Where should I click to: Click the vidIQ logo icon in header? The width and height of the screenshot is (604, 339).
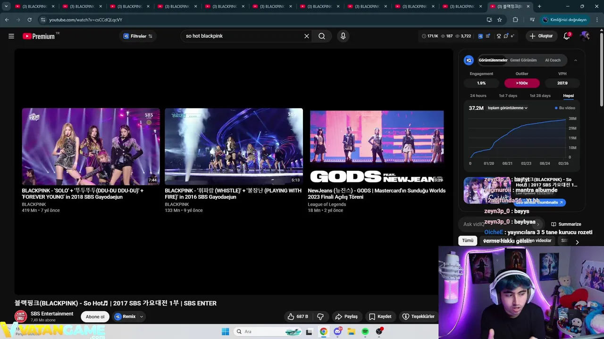(x=480, y=36)
